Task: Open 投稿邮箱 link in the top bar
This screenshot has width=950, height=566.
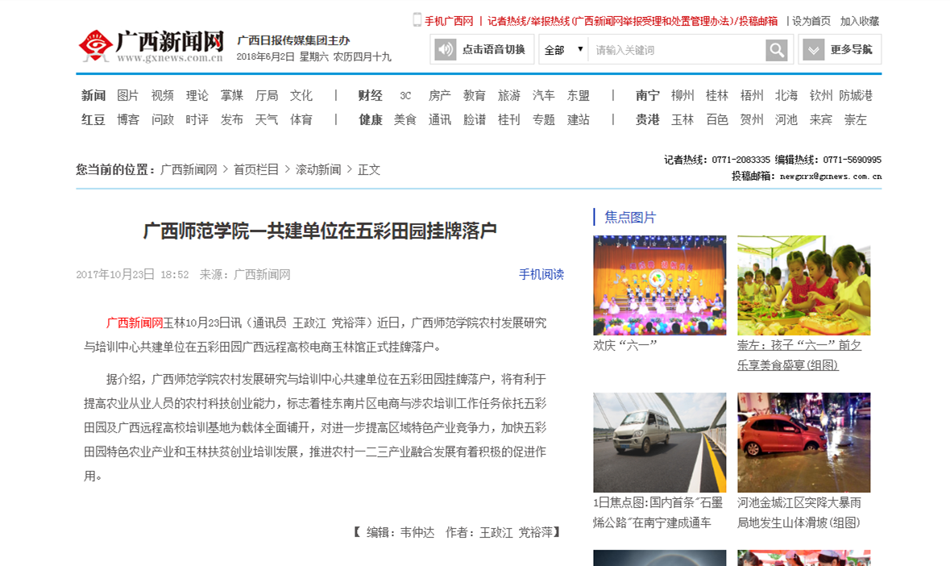Action: tap(758, 21)
